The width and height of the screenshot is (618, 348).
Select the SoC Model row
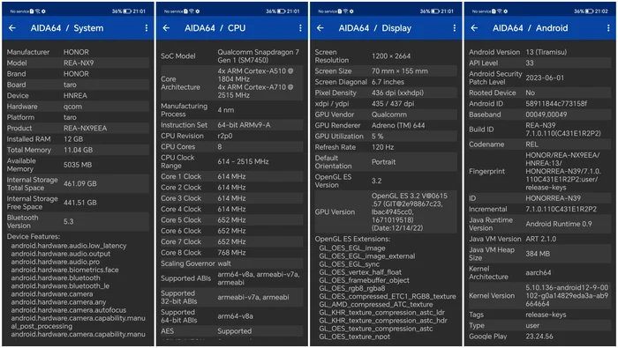231,56
